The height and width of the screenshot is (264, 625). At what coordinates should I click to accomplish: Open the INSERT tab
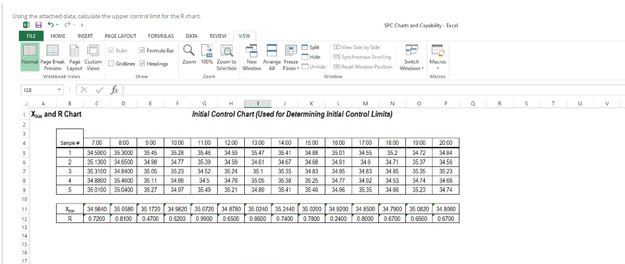tap(85, 36)
